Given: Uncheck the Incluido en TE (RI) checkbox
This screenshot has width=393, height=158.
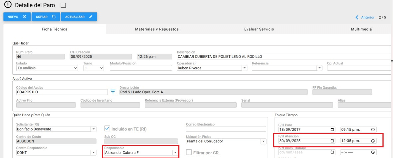Looking at the screenshot, I should pos(107,128).
